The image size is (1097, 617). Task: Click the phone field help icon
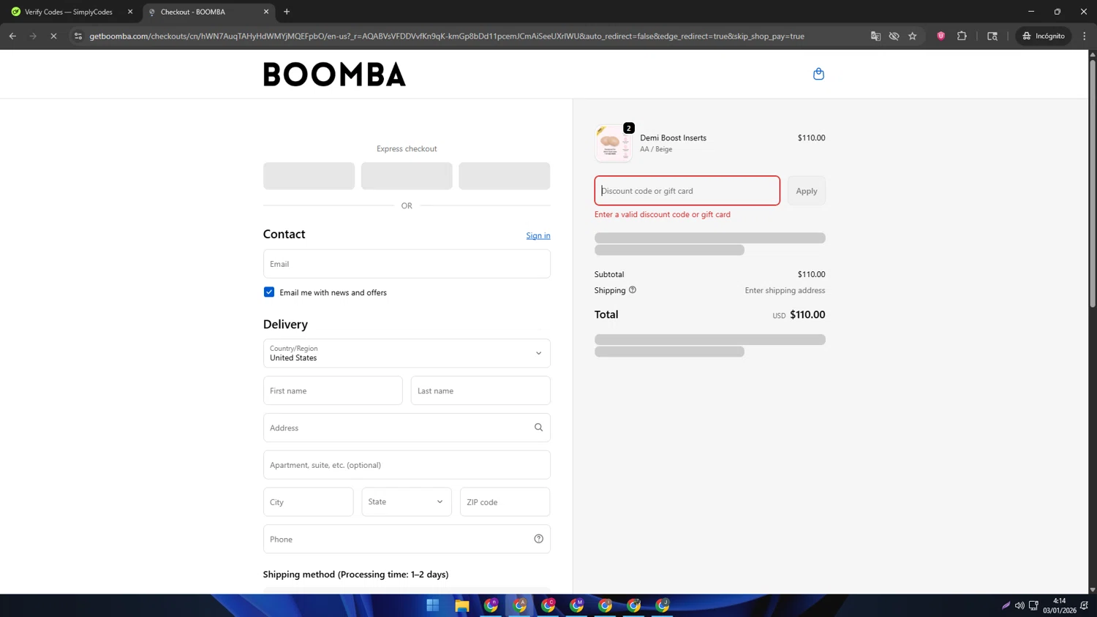click(x=538, y=539)
